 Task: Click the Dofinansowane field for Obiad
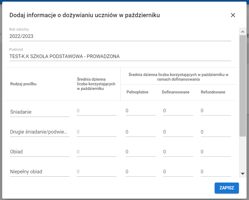[x=178, y=151]
